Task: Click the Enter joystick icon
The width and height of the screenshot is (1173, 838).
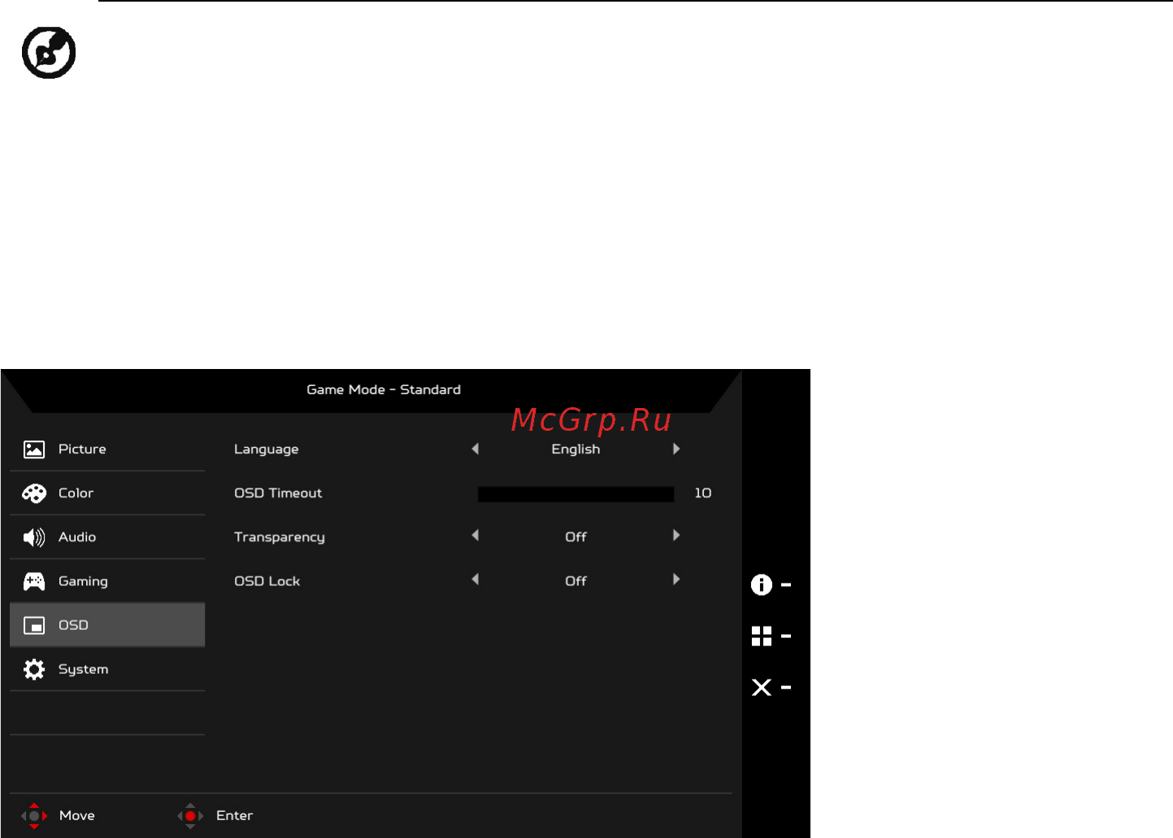Action: coord(190,815)
